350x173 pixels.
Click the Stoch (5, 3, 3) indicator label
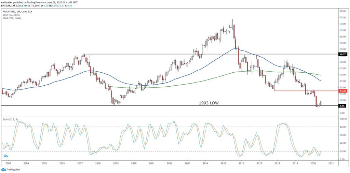click(10, 119)
